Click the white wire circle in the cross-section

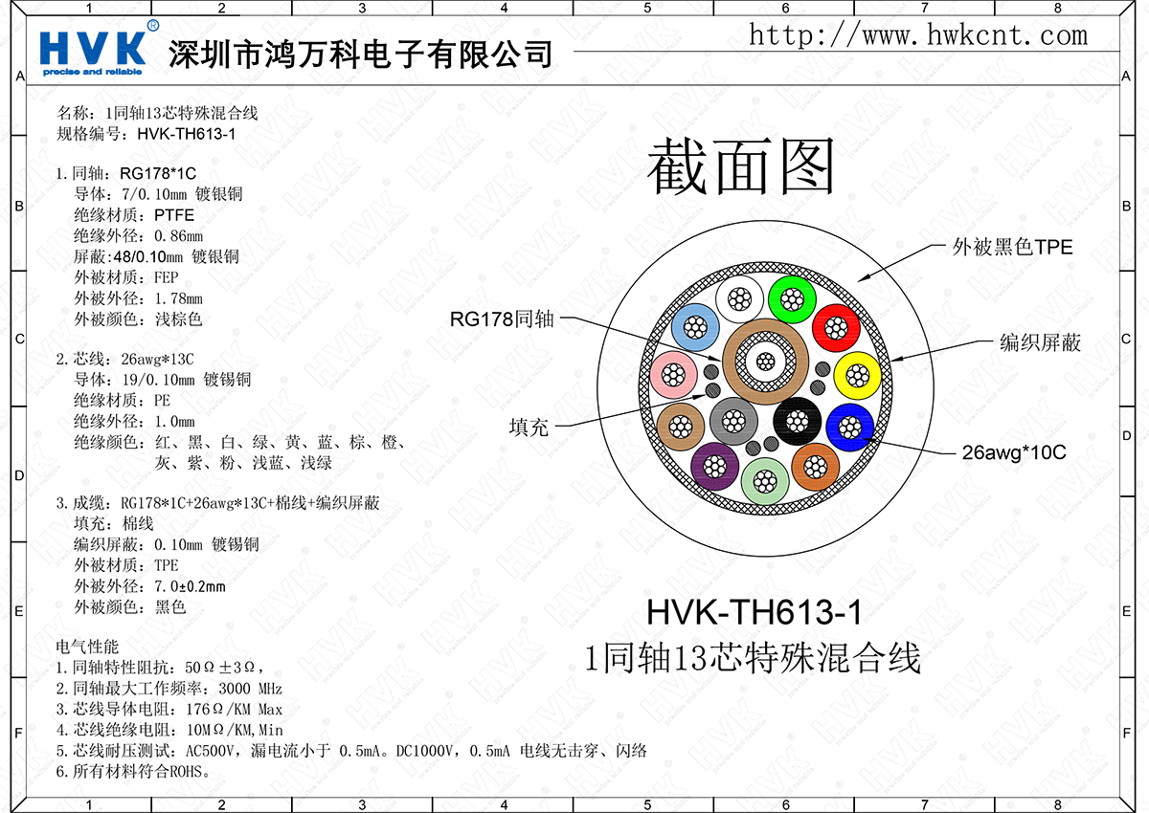[x=738, y=299]
